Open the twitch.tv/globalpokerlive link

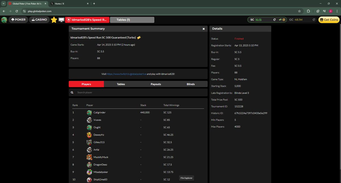tap(126, 74)
